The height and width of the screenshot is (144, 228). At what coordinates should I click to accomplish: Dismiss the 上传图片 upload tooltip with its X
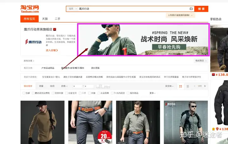click(x=192, y=15)
